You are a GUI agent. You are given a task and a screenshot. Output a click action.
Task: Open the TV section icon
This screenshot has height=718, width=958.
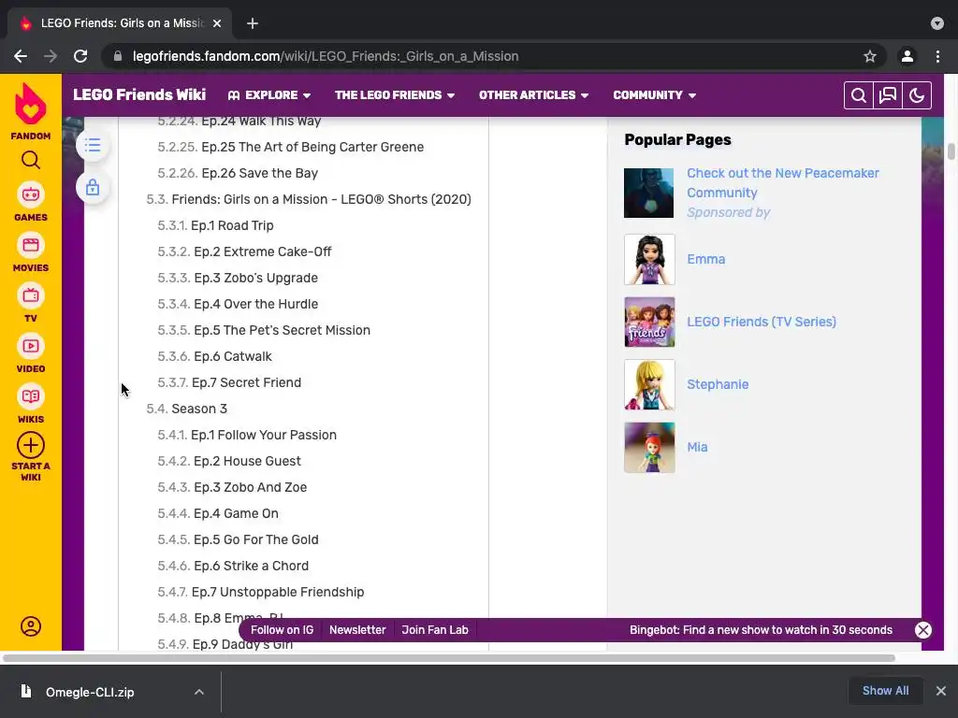click(31, 296)
